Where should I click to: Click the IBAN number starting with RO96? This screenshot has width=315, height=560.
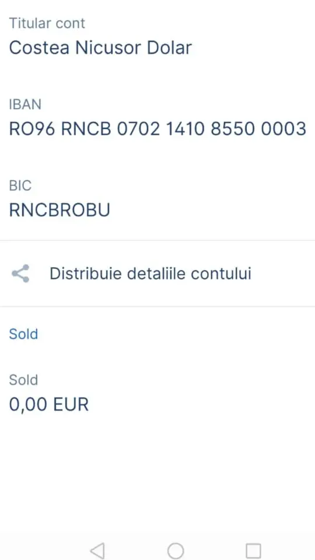(157, 129)
